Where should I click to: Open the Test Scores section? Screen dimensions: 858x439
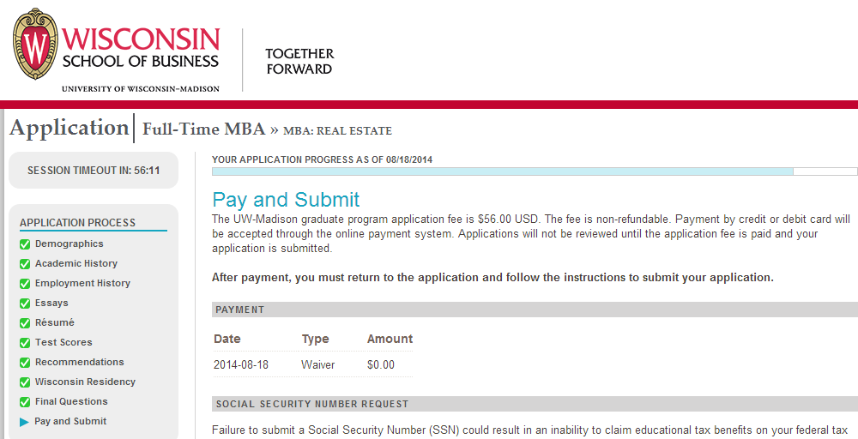click(63, 343)
